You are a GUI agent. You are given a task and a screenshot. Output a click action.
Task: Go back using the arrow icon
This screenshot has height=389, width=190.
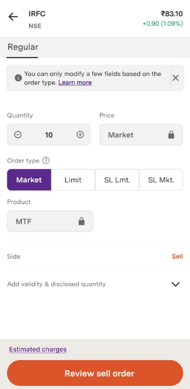(x=13, y=17)
